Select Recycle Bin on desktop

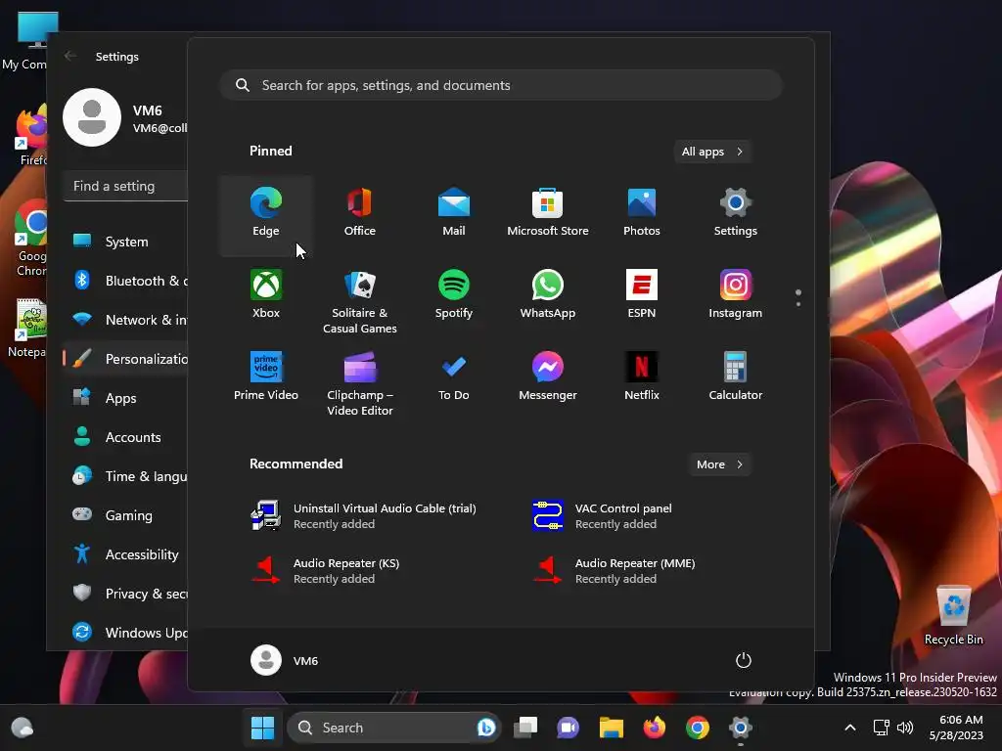pyautogui.click(x=953, y=616)
